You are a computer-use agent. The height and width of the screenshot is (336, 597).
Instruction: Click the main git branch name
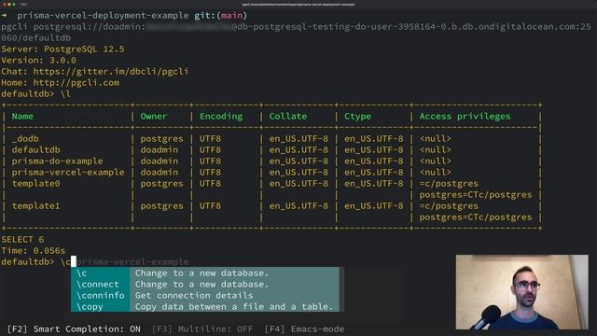tap(231, 16)
